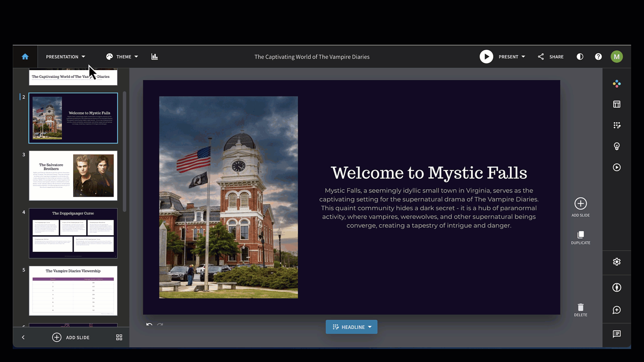Select Vampire Diaries Viewership slide thumbnail
The image size is (644, 362).
pos(73,291)
